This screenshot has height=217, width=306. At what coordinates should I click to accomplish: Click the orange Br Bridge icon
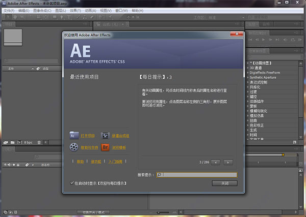105,147
